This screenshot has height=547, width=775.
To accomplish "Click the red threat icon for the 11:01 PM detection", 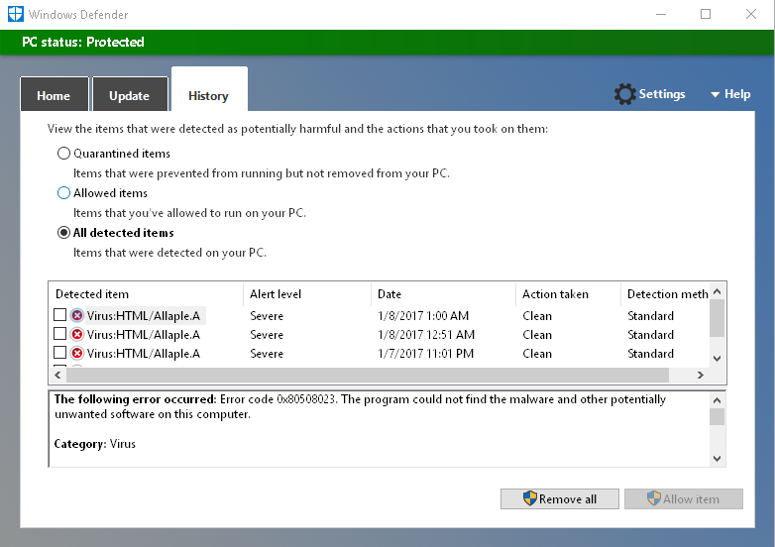I will coord(77,354).
